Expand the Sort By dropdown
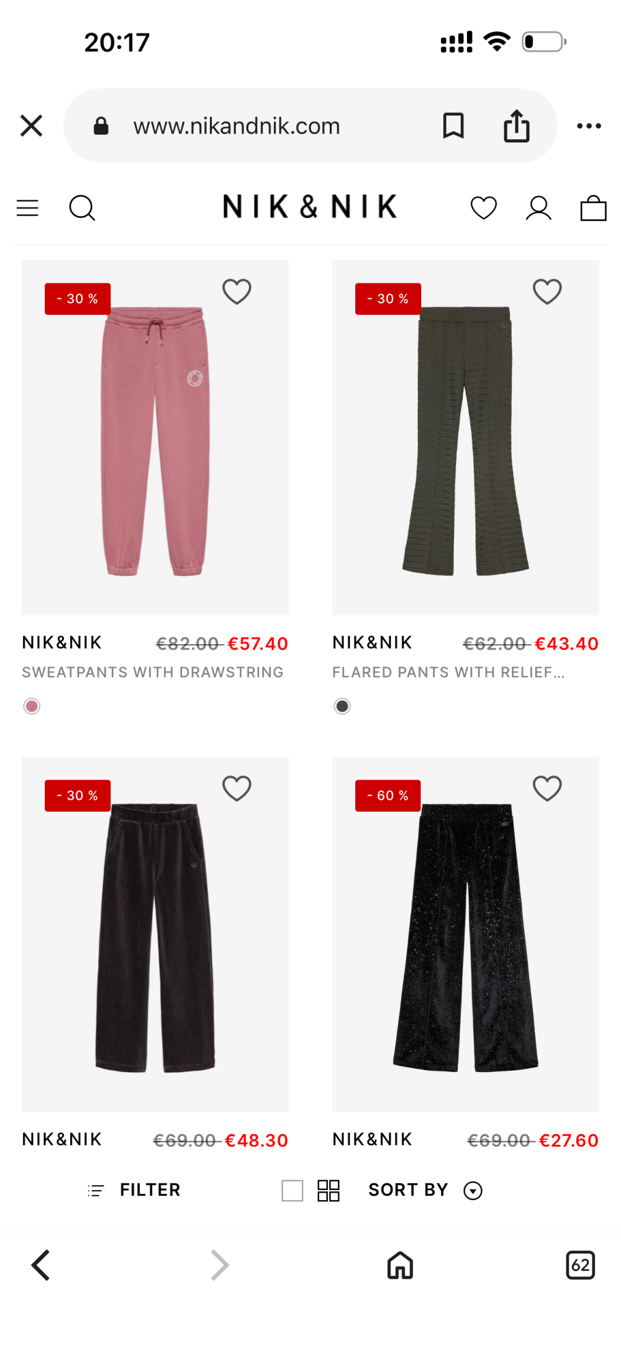The width and height of the screenshot is (621, 1346). coord(425,1189)
